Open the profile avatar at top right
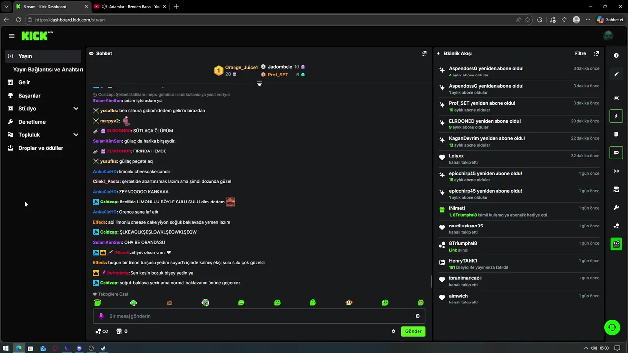This screenshot has width=628, height=353. pyautogui.click(x=608, y=36)
